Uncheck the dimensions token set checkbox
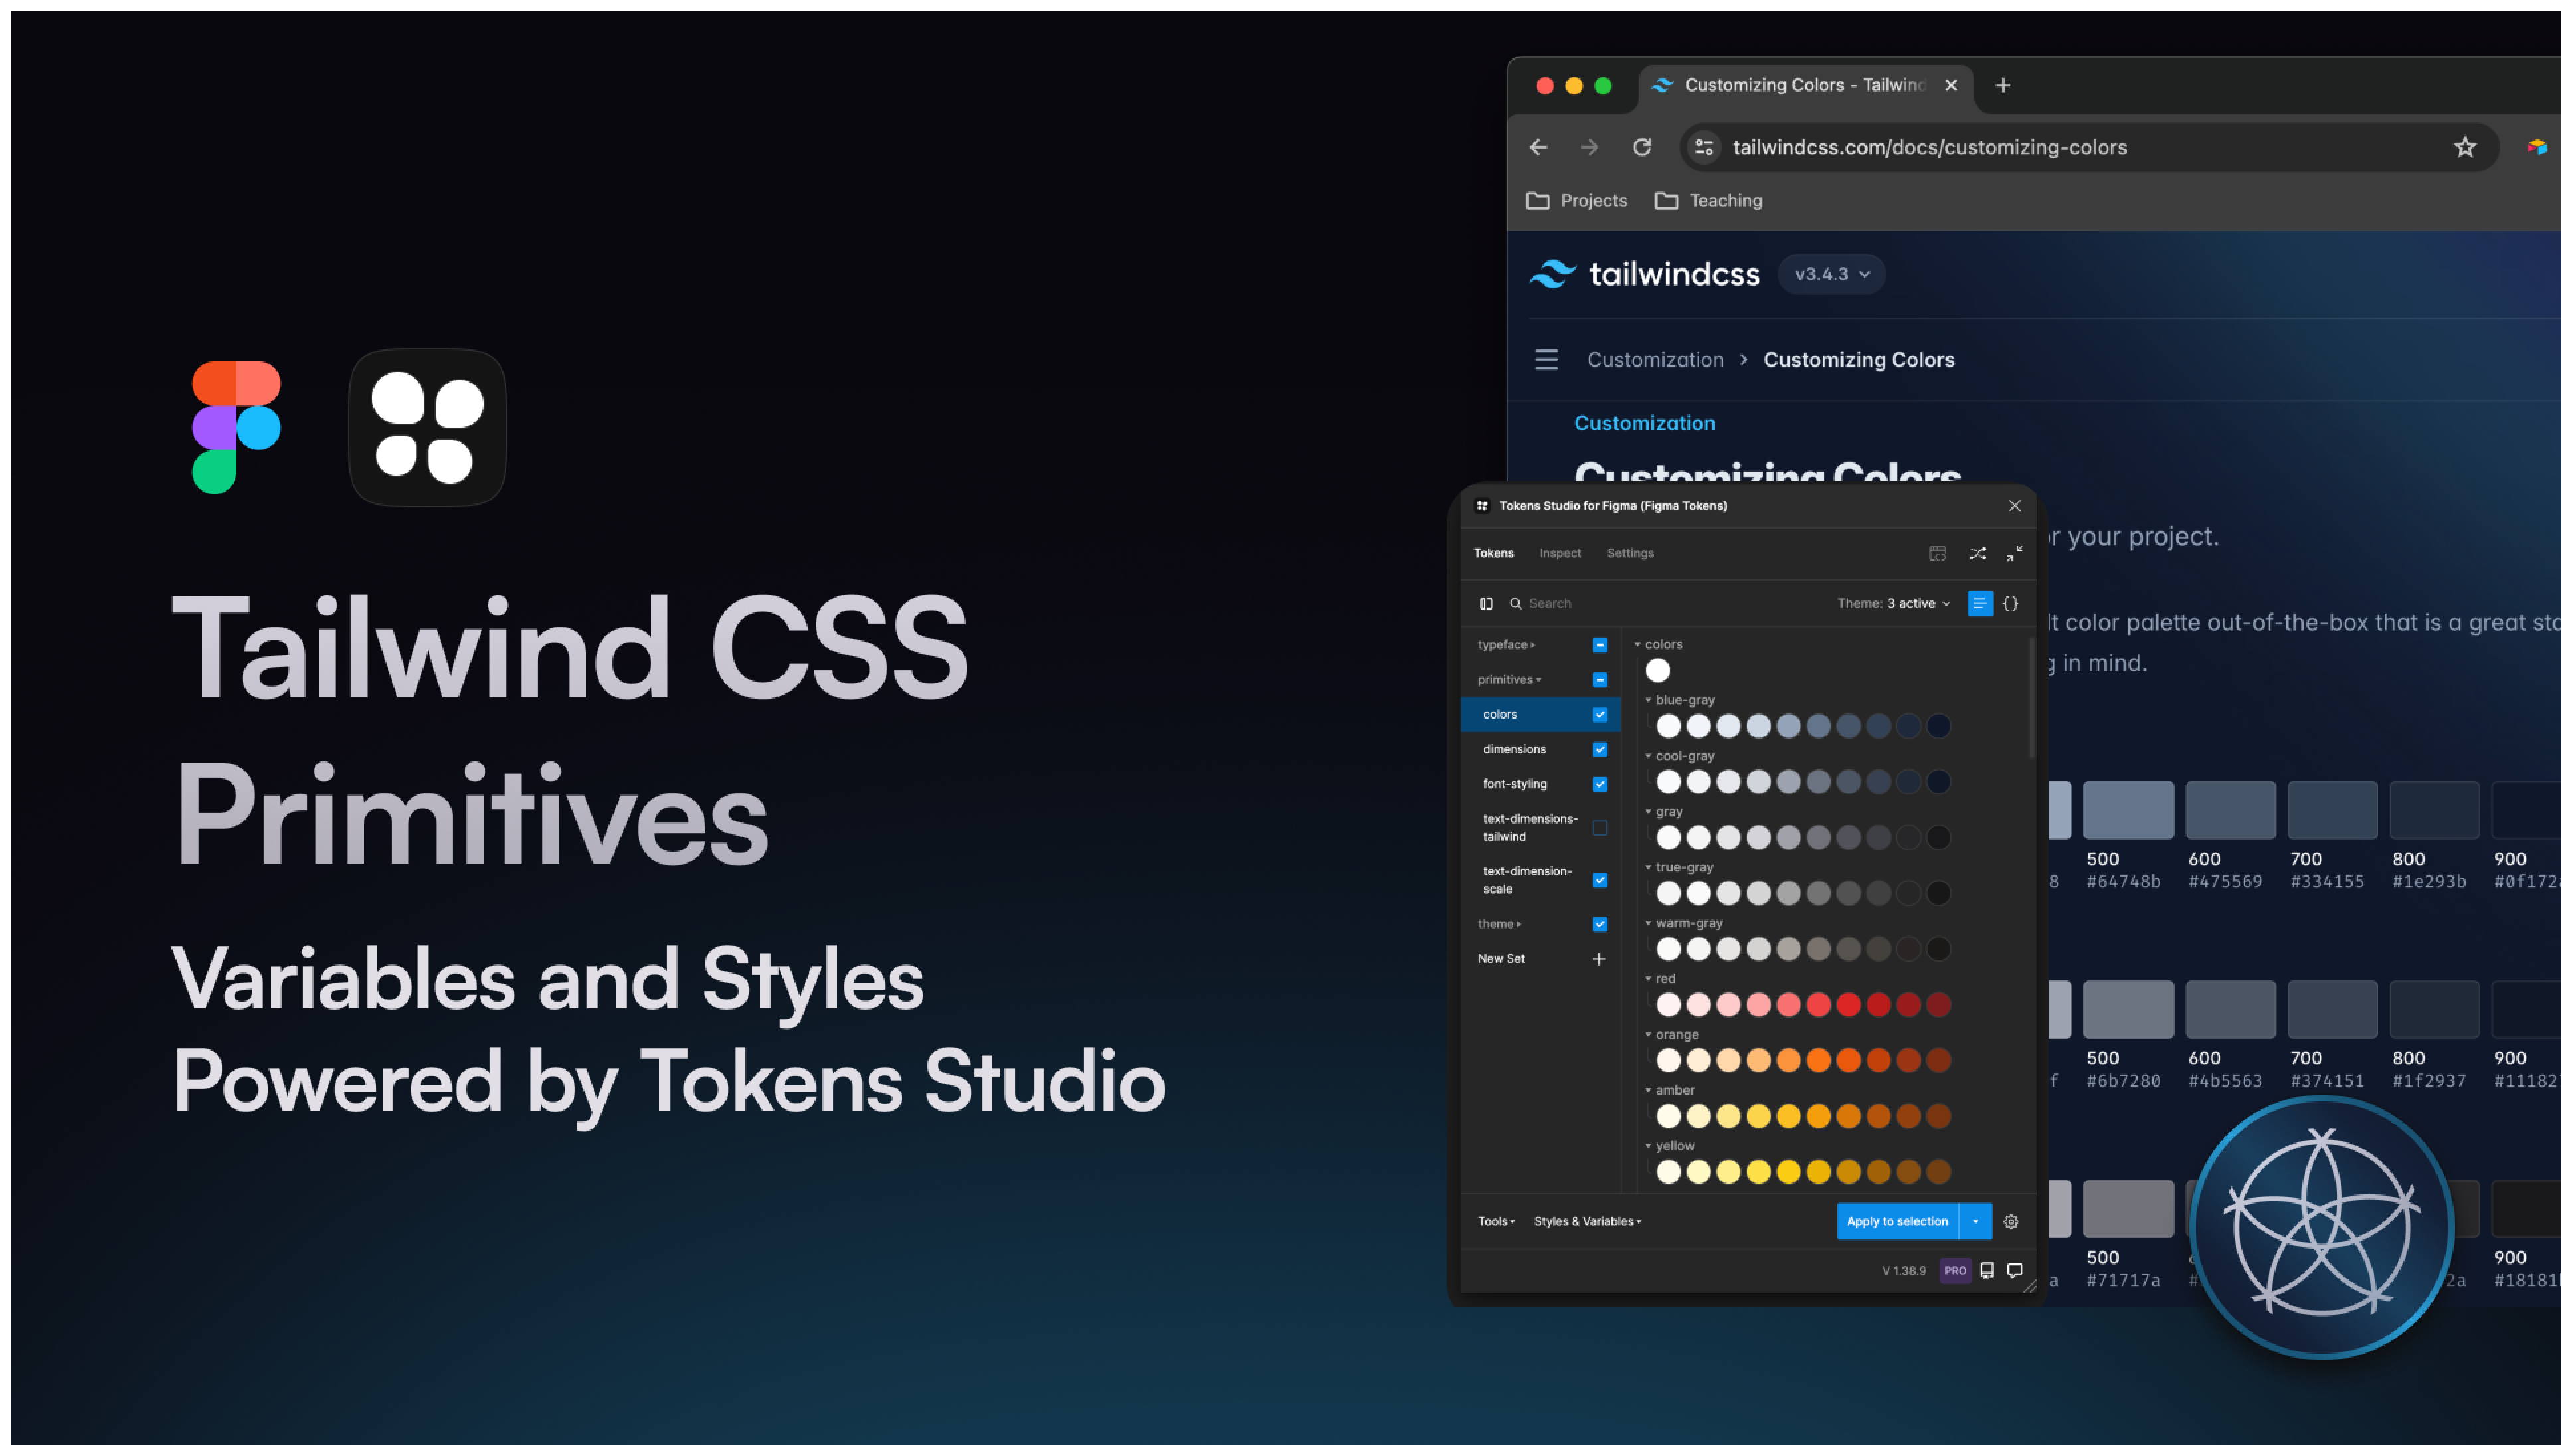Image resolution: width=2572 pixels, height=1456 pixels. 1599,750
